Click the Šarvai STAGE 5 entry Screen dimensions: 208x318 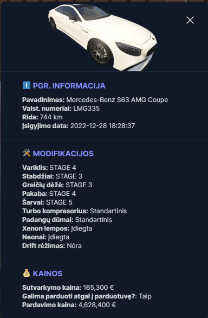47,202
